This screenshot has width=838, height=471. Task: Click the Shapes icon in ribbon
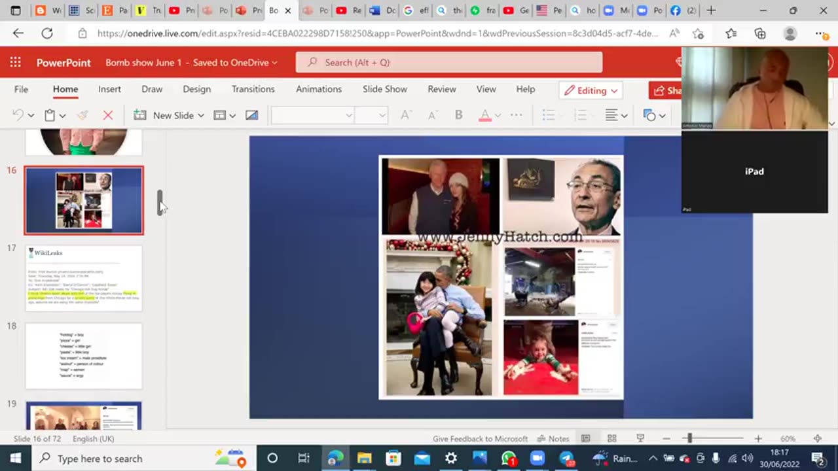[x=649, y=115]
